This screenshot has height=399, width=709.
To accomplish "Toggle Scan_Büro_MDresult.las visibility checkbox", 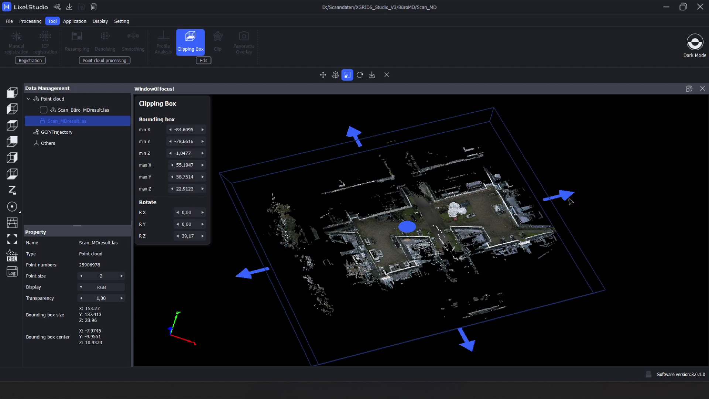I will [44, 110].
